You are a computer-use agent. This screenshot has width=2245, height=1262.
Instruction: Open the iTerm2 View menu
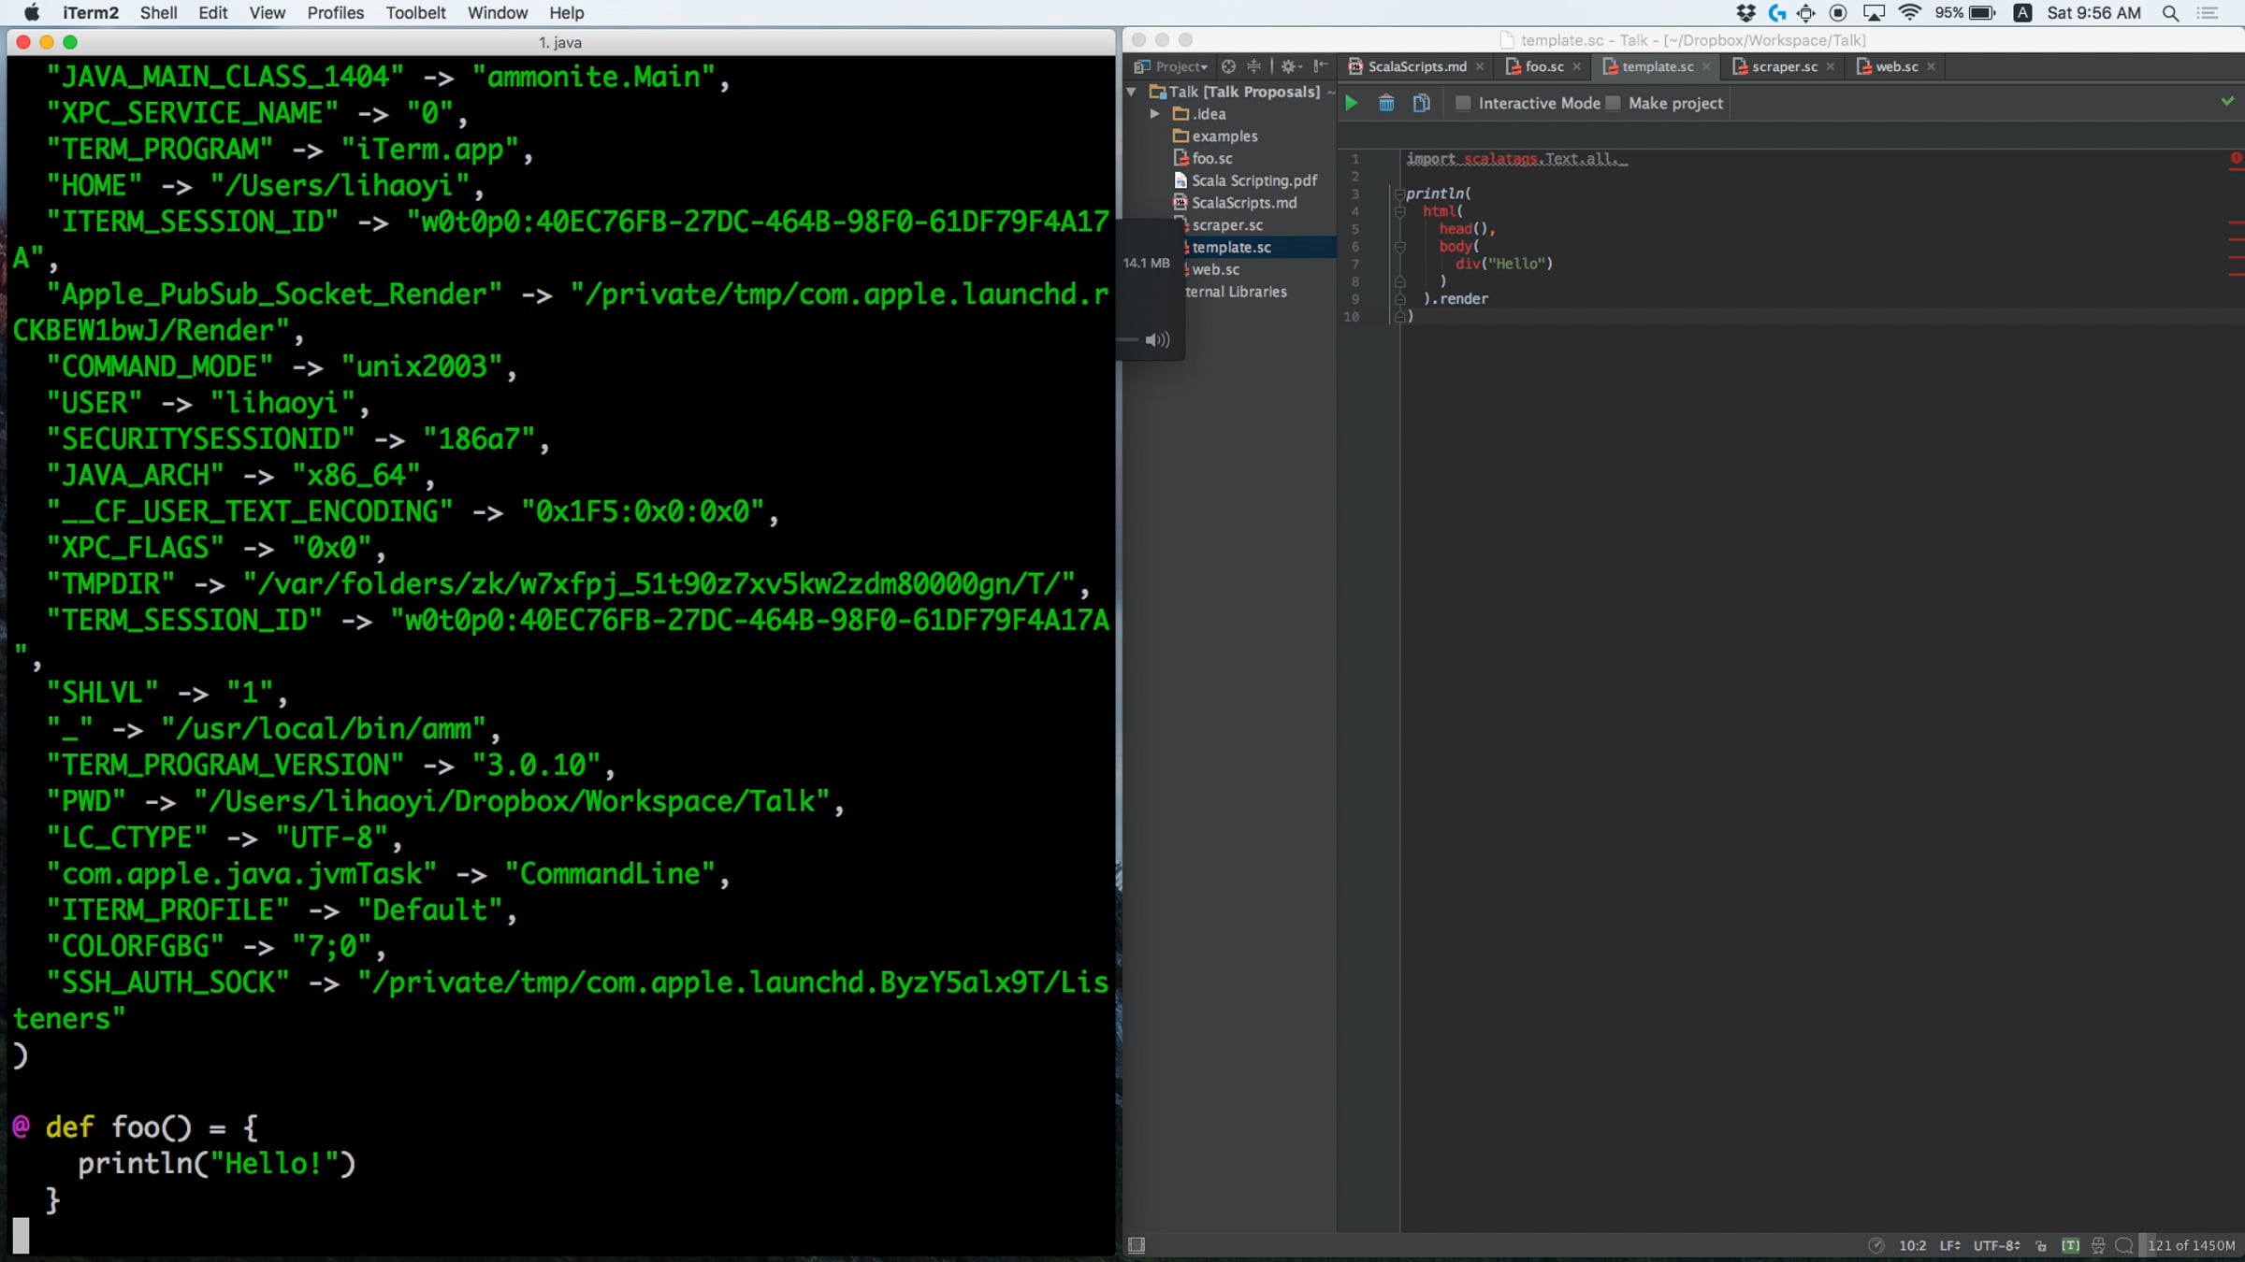267,13
